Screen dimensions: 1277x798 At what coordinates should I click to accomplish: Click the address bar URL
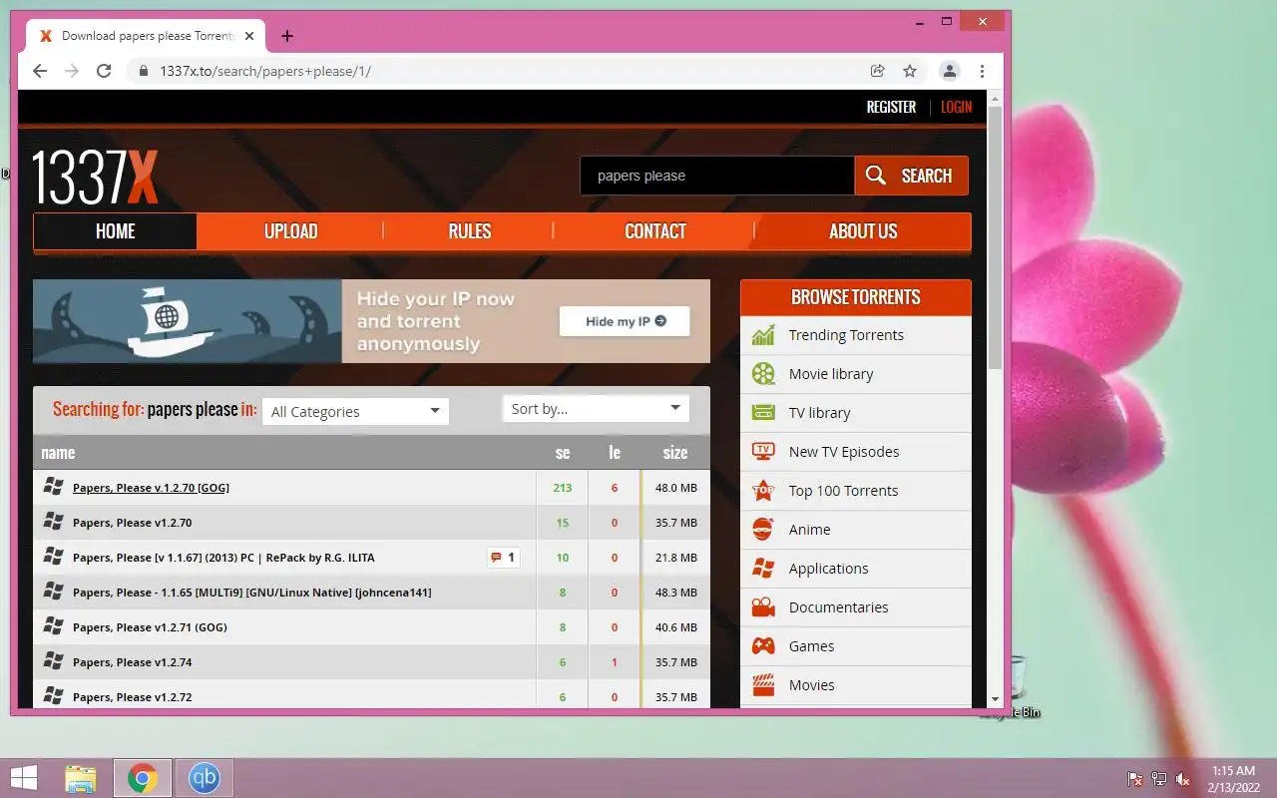coord(265,71)
